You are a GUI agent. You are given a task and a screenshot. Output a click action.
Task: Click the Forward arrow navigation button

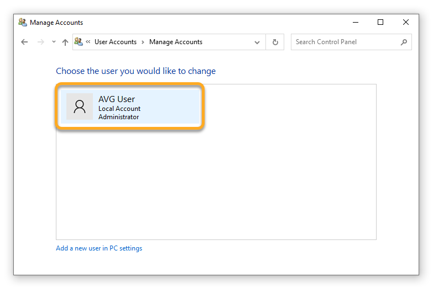coord(40,42)
